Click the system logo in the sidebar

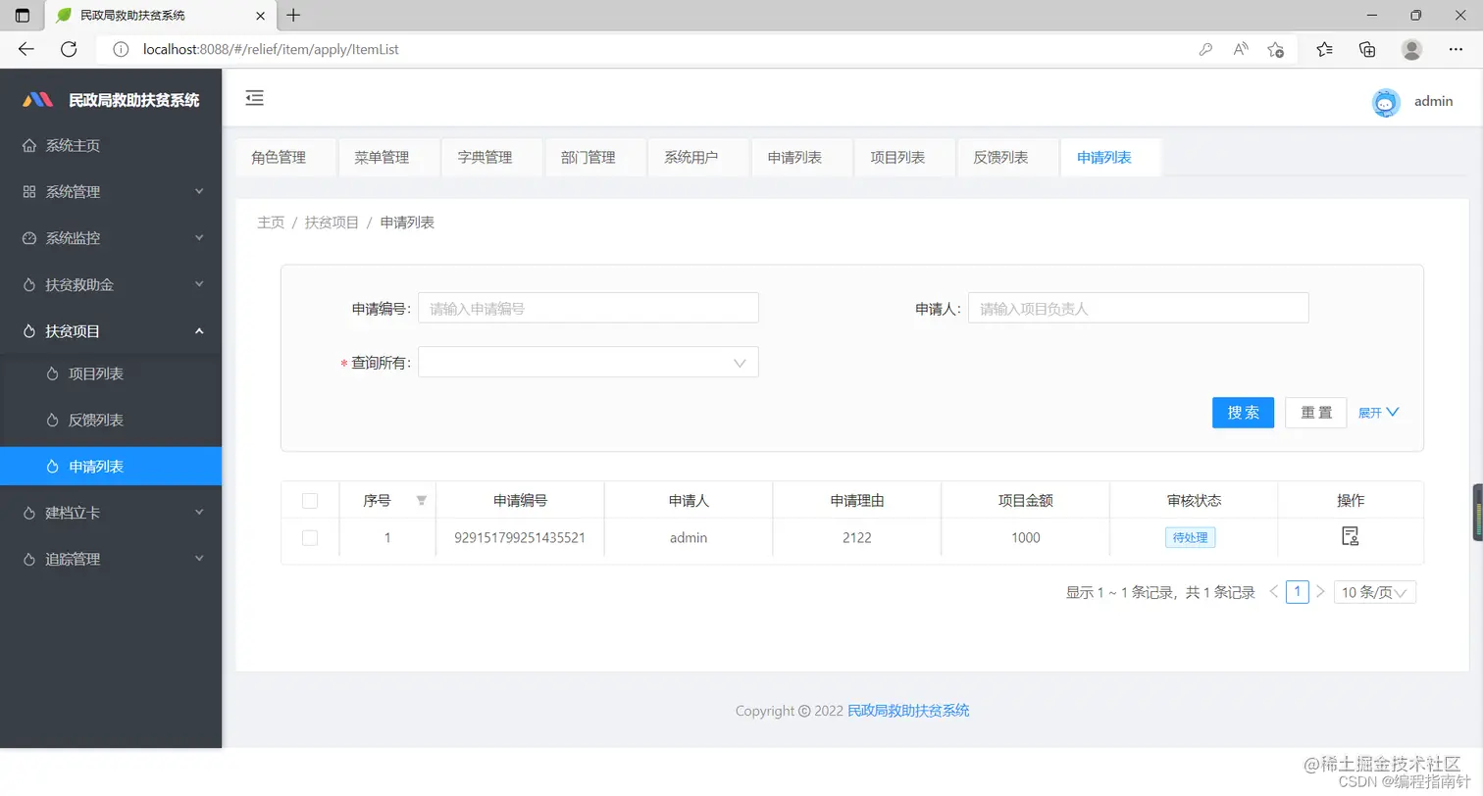click(x=37, y=99)
